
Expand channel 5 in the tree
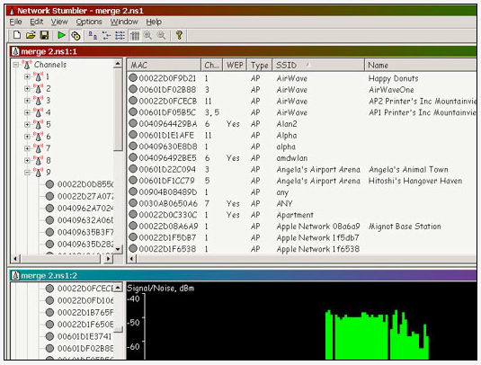coord(27,124)
